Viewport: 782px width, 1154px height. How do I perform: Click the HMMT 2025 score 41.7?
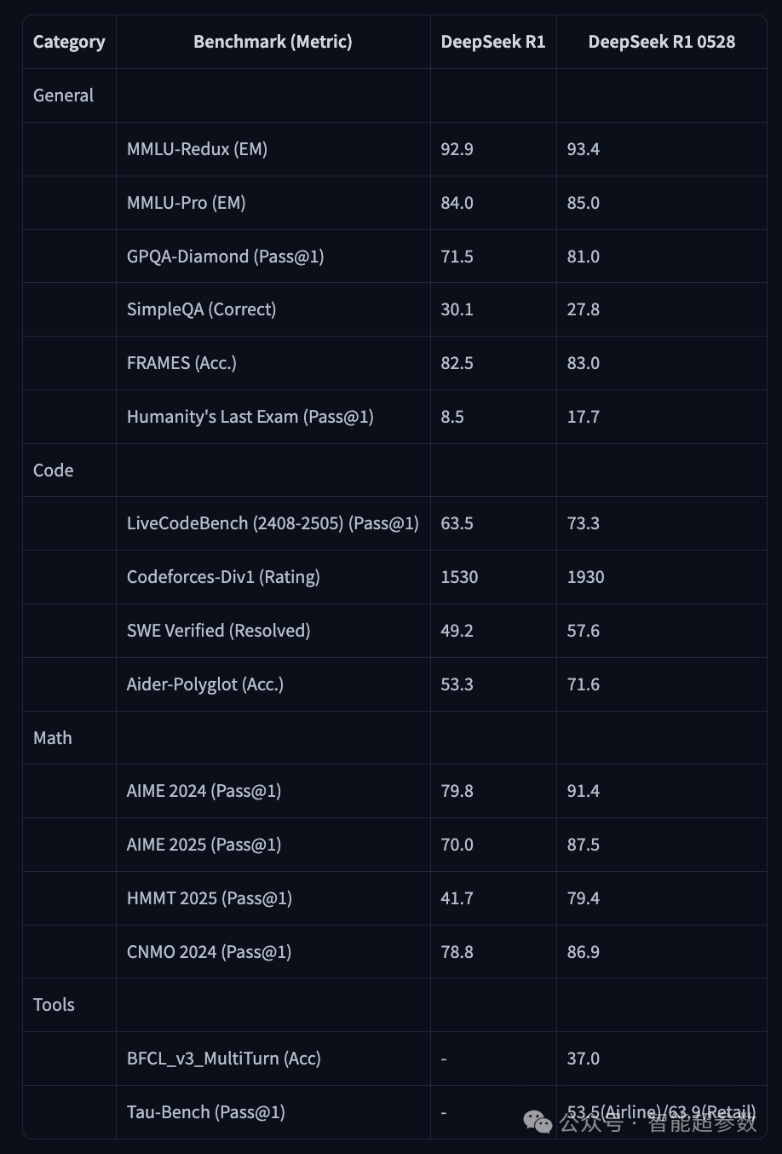click(457, 898)
